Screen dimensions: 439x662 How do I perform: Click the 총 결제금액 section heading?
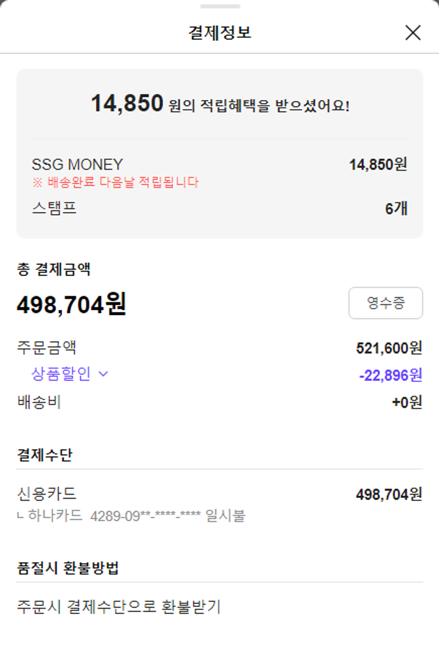click(53, 269)
